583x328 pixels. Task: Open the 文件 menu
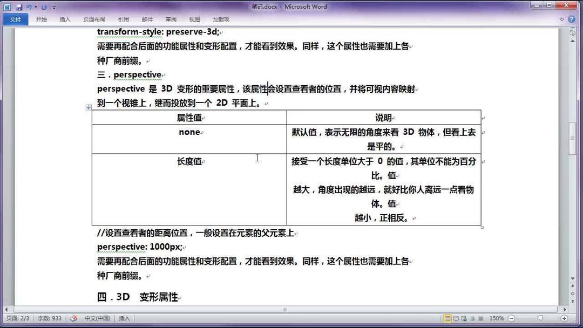pyautogui.click(x=15, y=18)
